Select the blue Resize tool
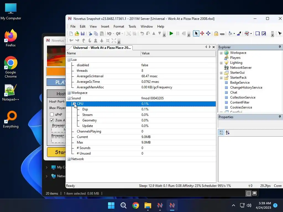Screen dimensions: 283x212 208,33
